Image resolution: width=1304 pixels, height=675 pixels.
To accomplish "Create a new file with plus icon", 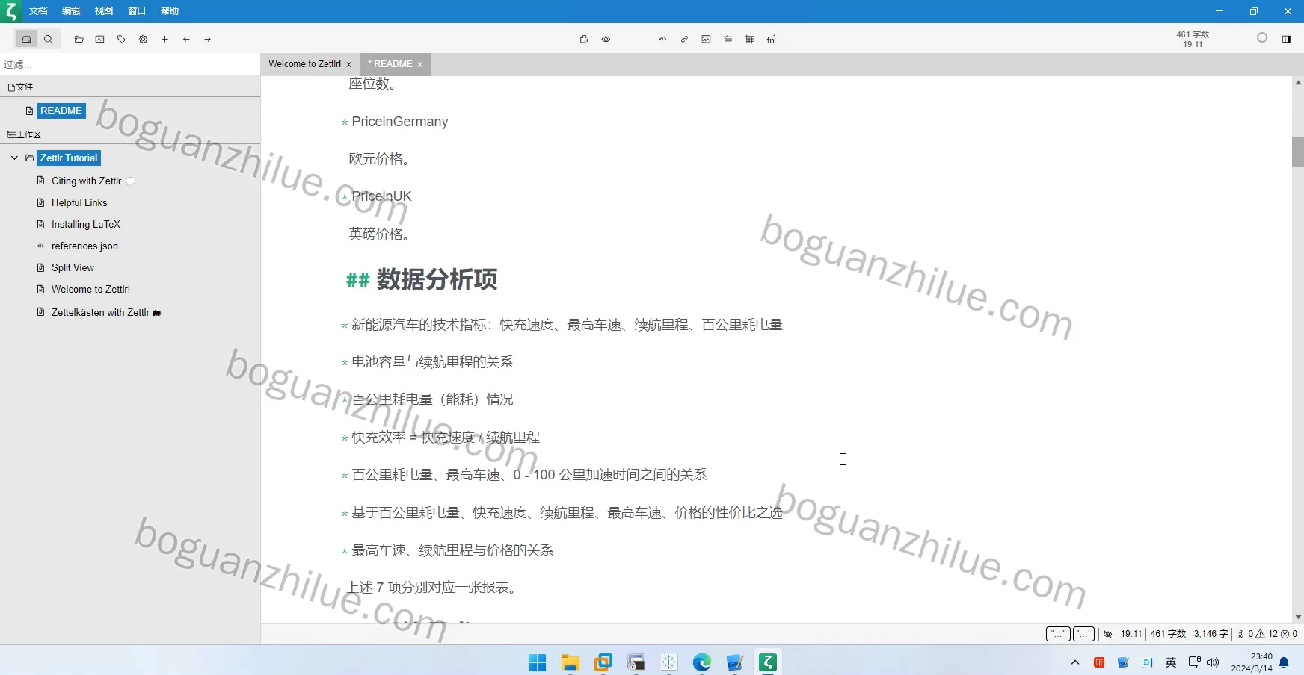I will [x=165, y=40].
